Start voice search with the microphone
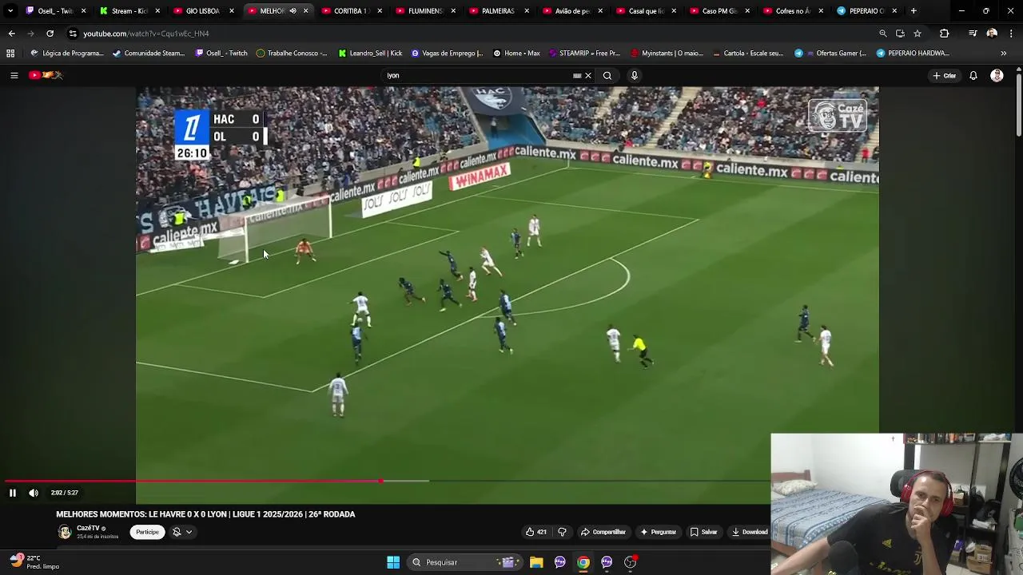 click(x=635, y=76)
